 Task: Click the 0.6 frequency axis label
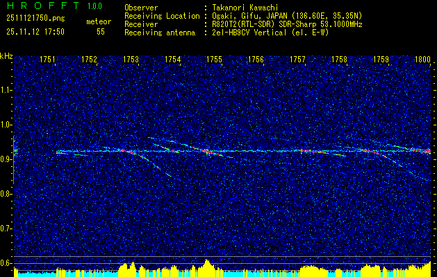6,263
